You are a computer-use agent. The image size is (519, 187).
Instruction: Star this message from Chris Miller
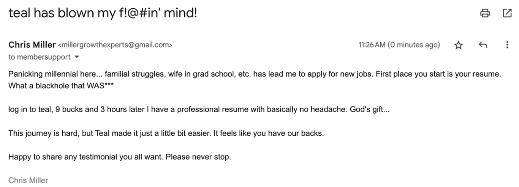[x=459, y=45]
